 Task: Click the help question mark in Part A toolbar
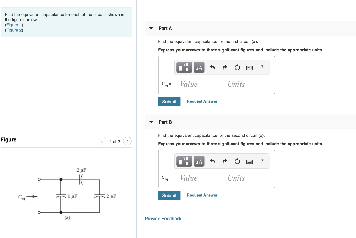point(262,67)
